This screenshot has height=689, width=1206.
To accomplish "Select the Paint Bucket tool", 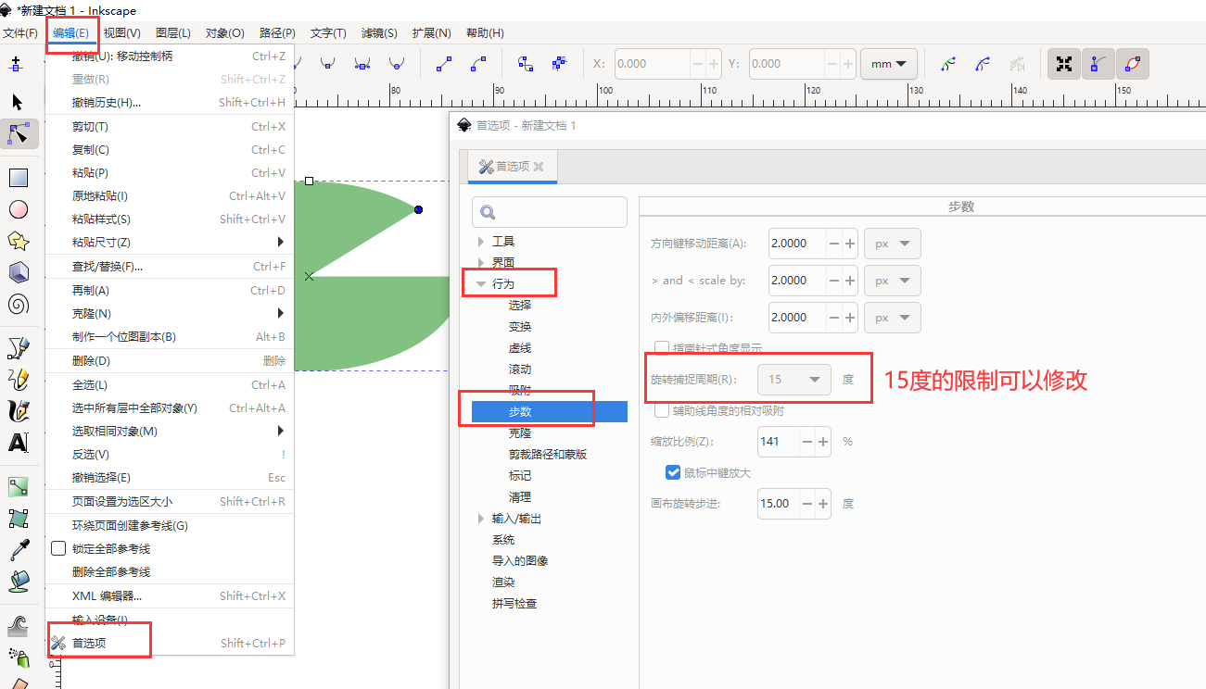I will click(x=18, y=581).
